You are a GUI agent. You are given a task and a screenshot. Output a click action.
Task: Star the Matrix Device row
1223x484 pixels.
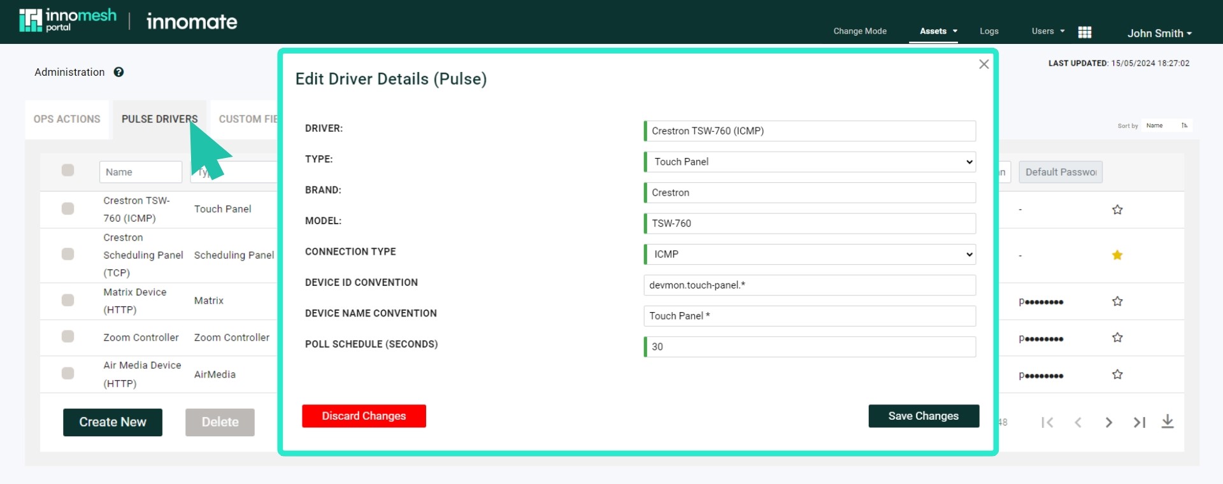coord(1117,301)
